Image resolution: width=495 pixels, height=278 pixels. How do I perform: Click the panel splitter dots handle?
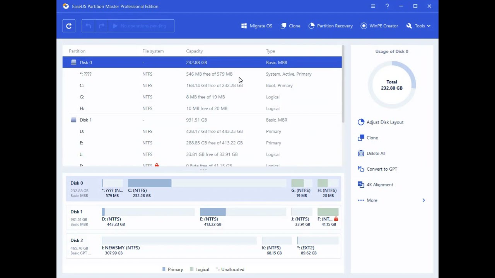(203, 170)
